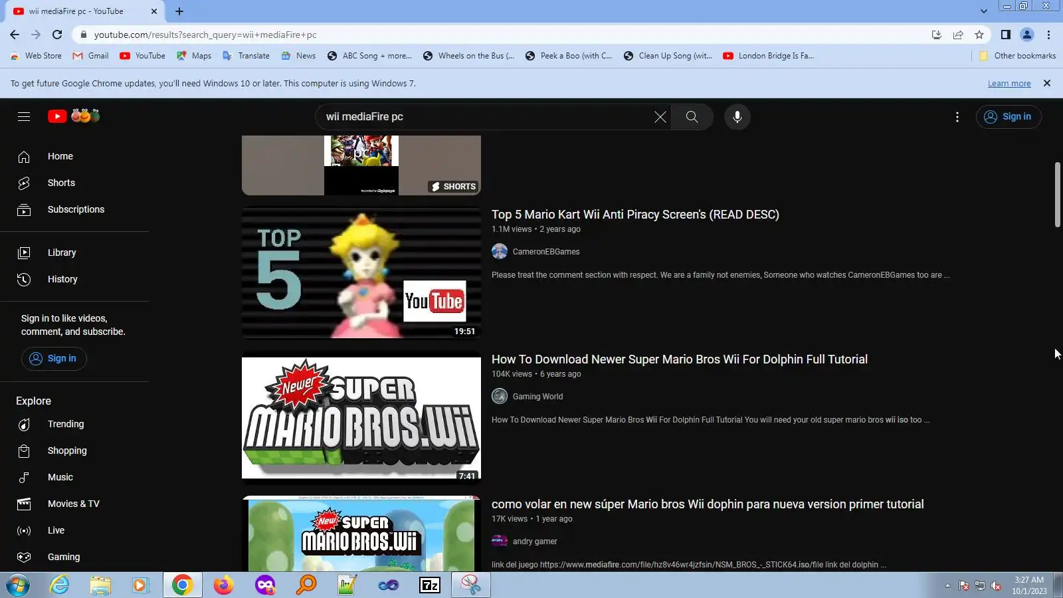
Task: Open a new browser tab
Action: (x=179, y=11)
